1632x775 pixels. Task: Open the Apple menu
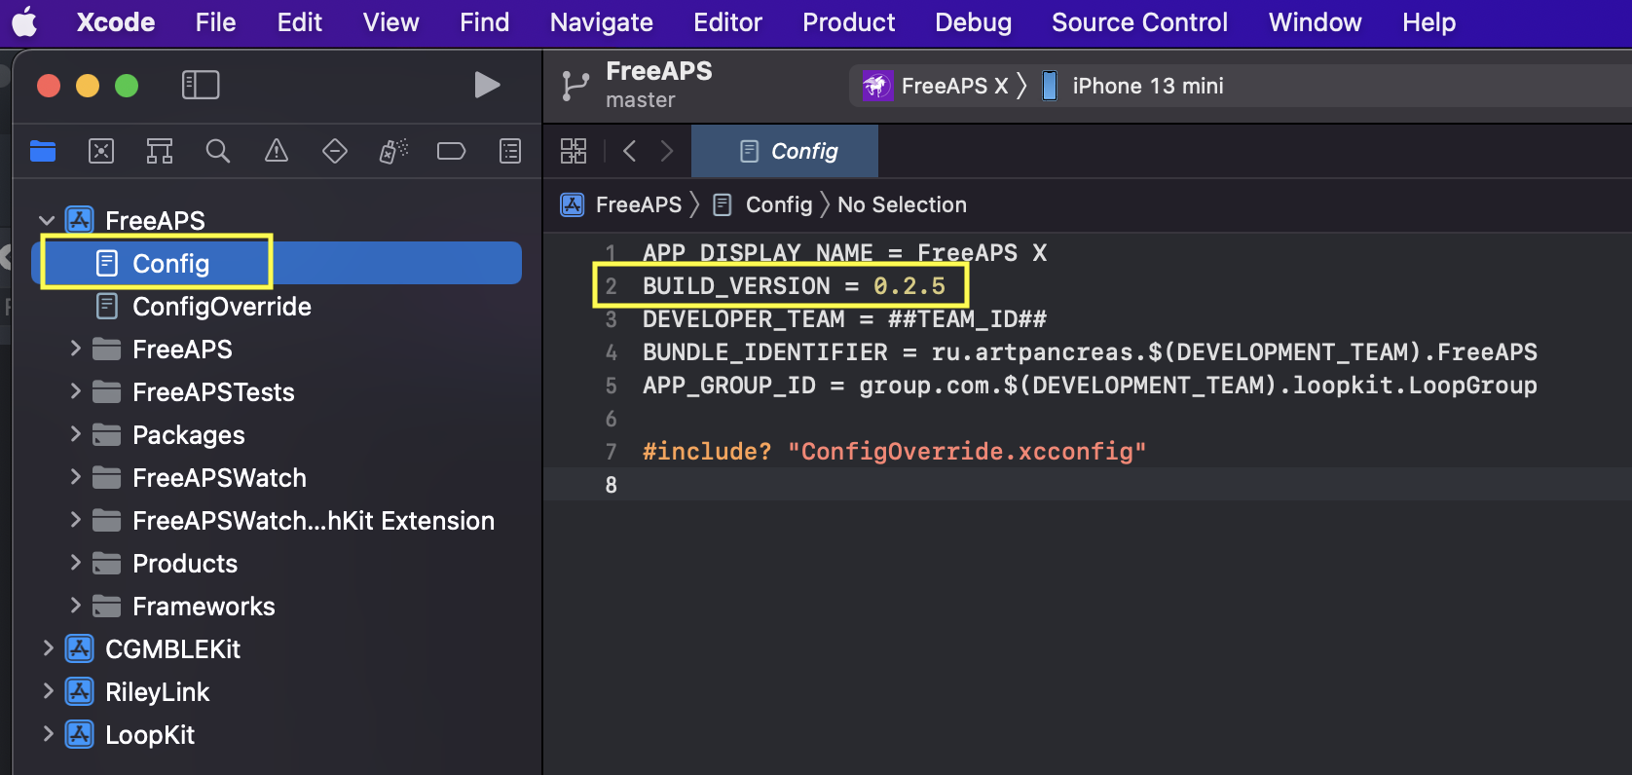point(24,21)
